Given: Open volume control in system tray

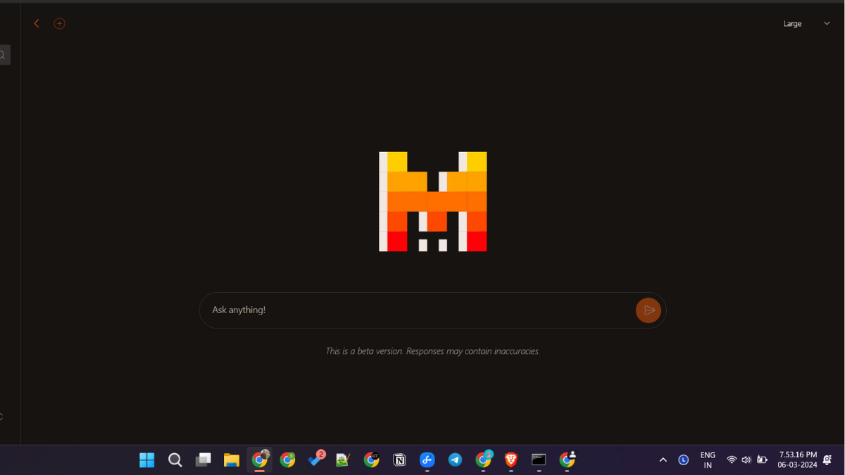Looking at the screenshot, I should click(x=746, y=460).
